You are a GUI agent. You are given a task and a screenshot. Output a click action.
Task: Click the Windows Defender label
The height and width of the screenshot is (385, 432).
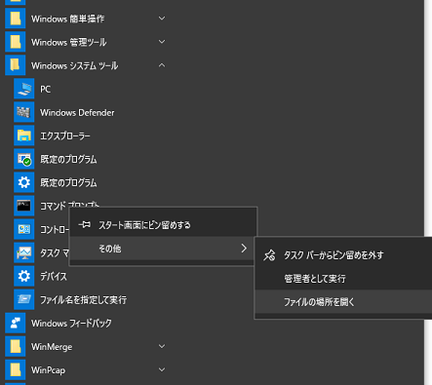point(77,113)
